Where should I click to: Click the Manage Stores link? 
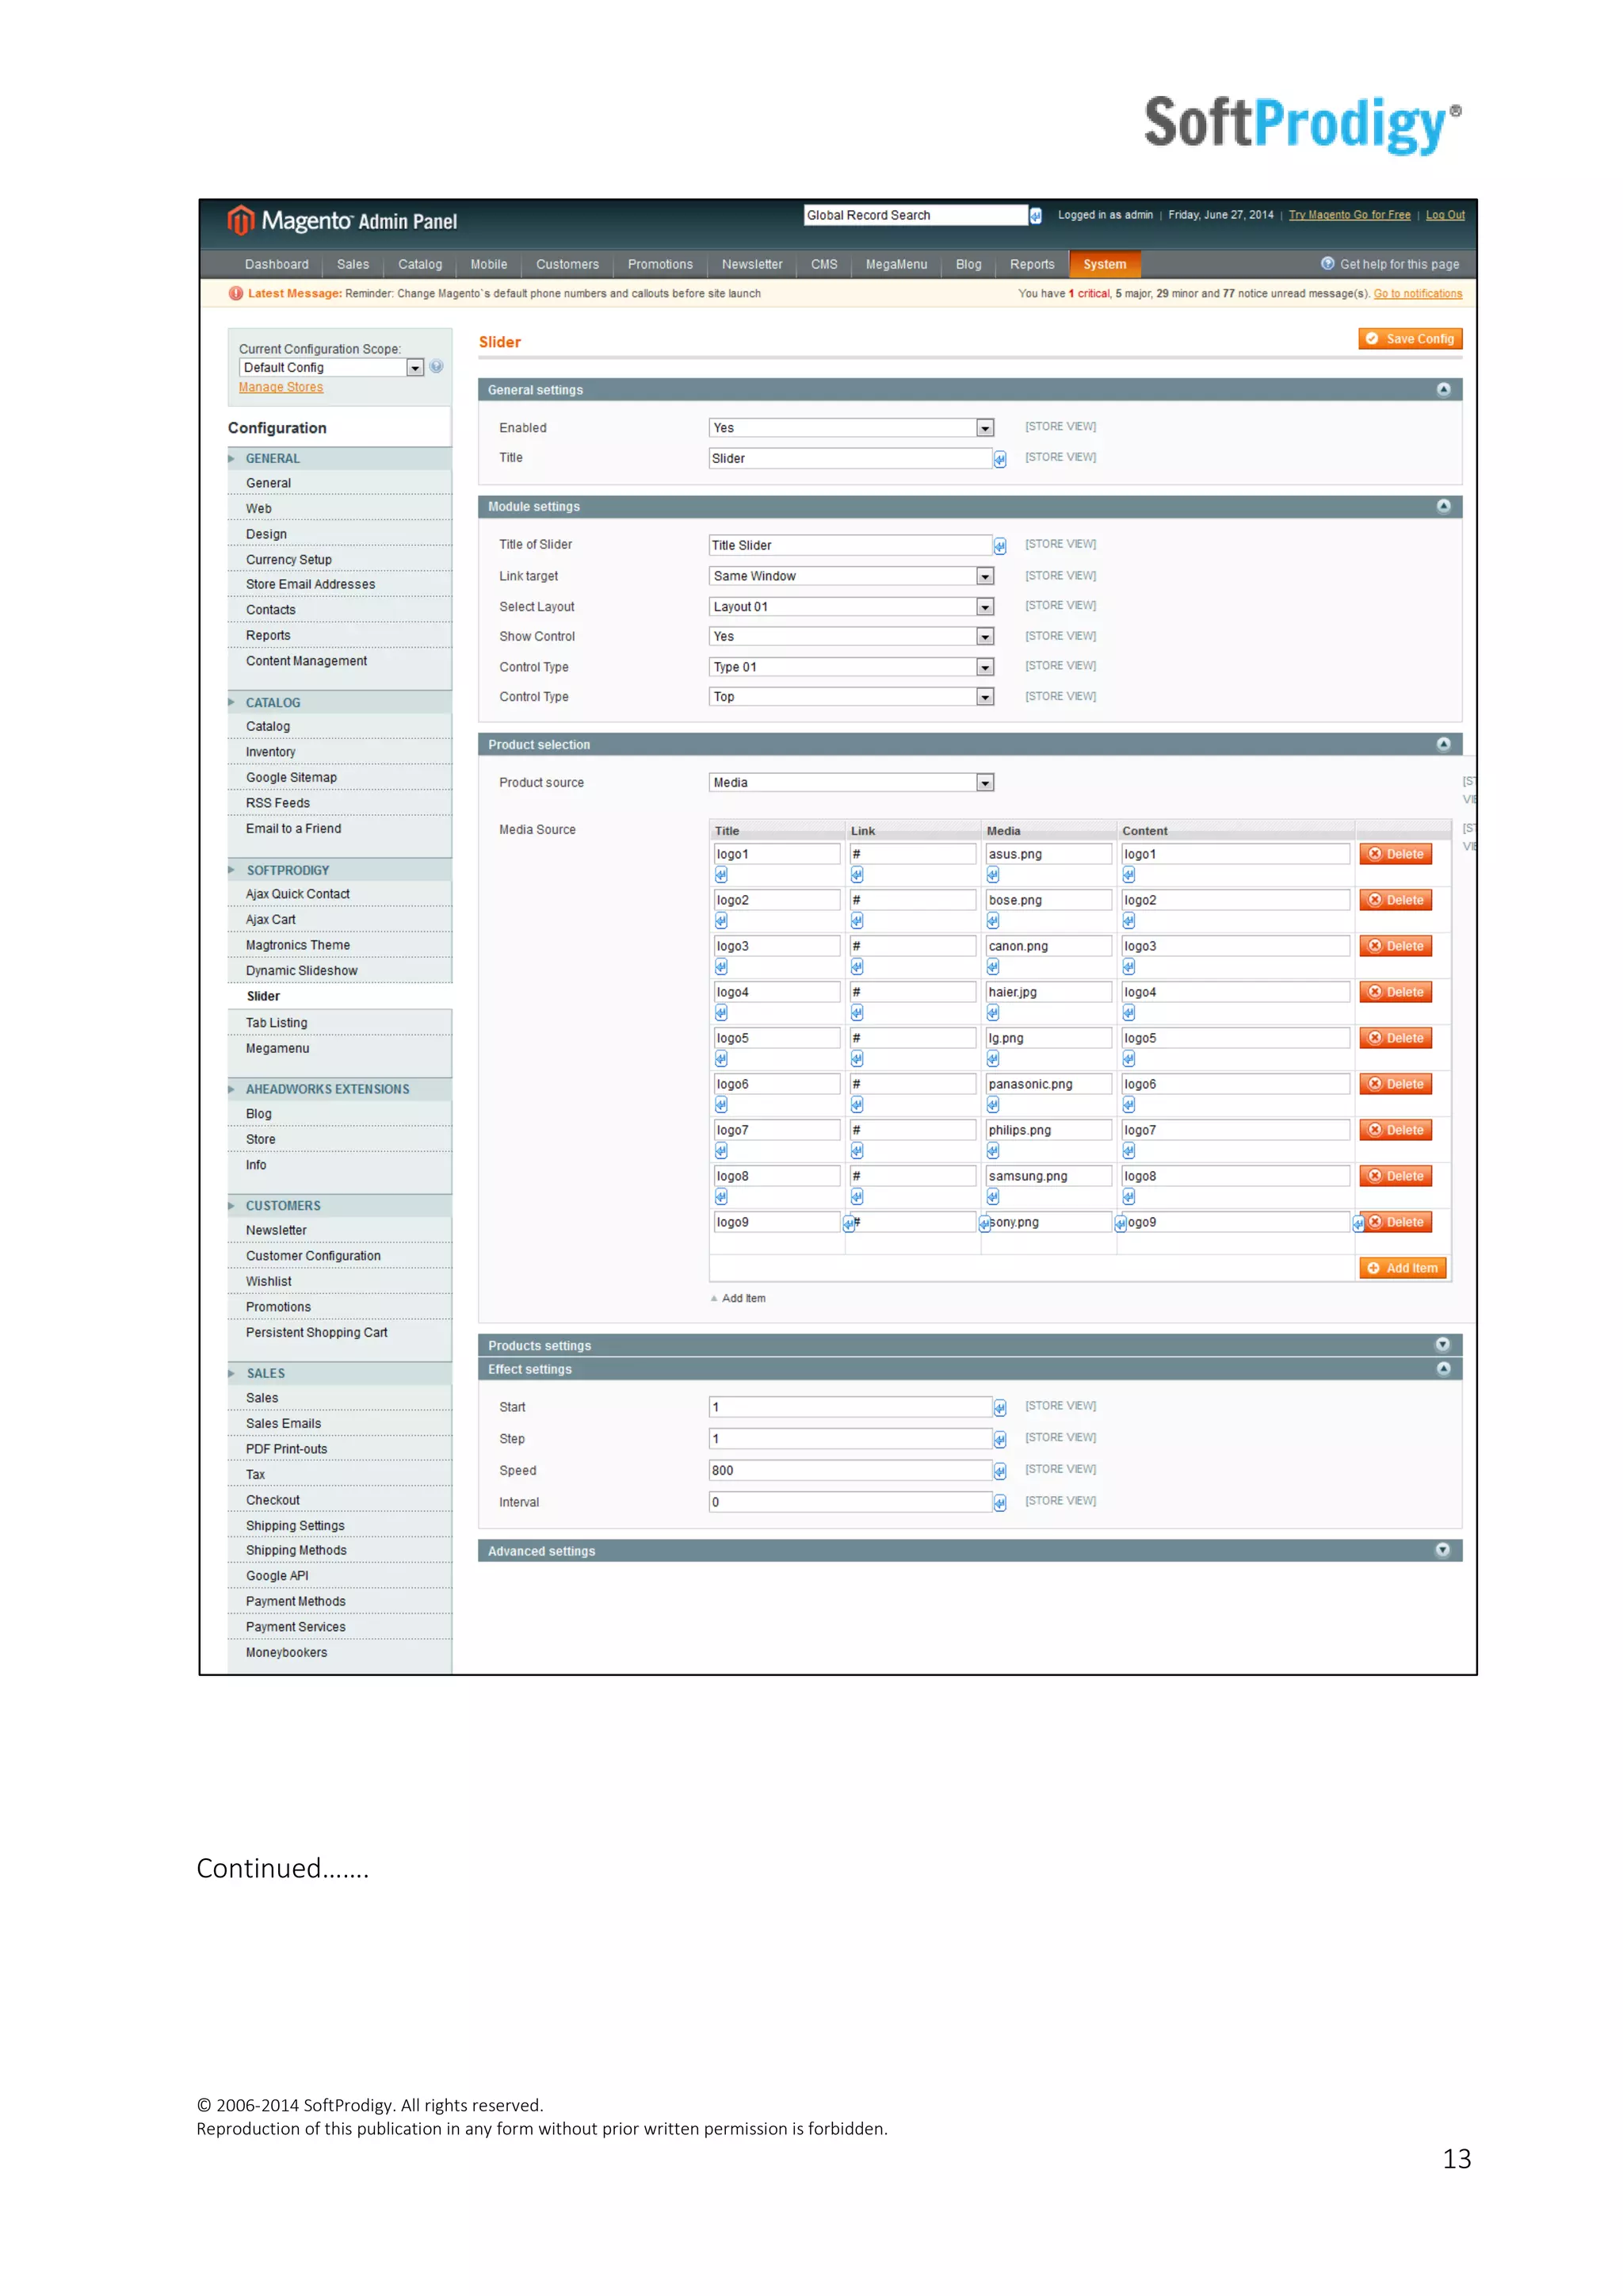[x=281, y=388]
